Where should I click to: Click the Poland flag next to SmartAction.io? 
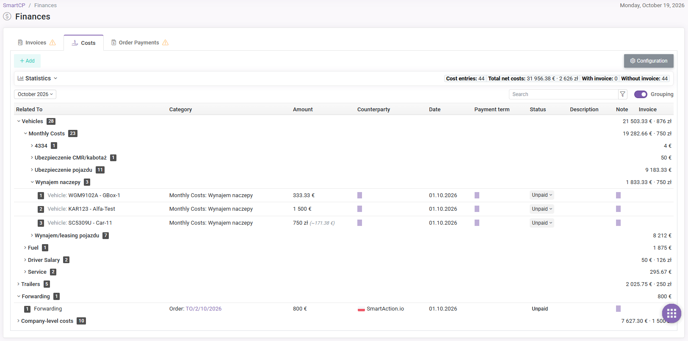pos(361,309)
